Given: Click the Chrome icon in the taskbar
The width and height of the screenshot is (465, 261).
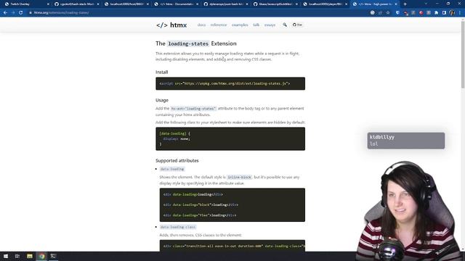Looking at the screenshot, I should click(41, 256).
